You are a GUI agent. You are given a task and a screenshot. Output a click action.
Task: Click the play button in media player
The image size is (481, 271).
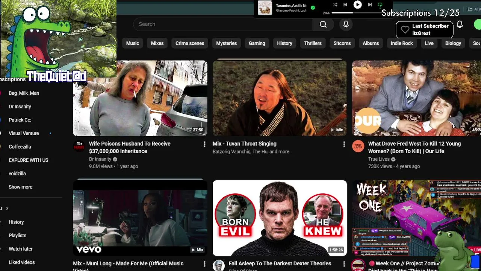[x=357, y=5]
